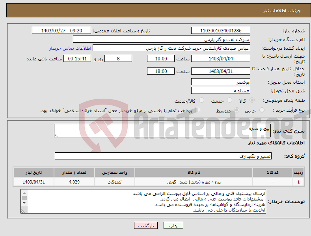Click the requester field عباس صیادی

(171, 48)
